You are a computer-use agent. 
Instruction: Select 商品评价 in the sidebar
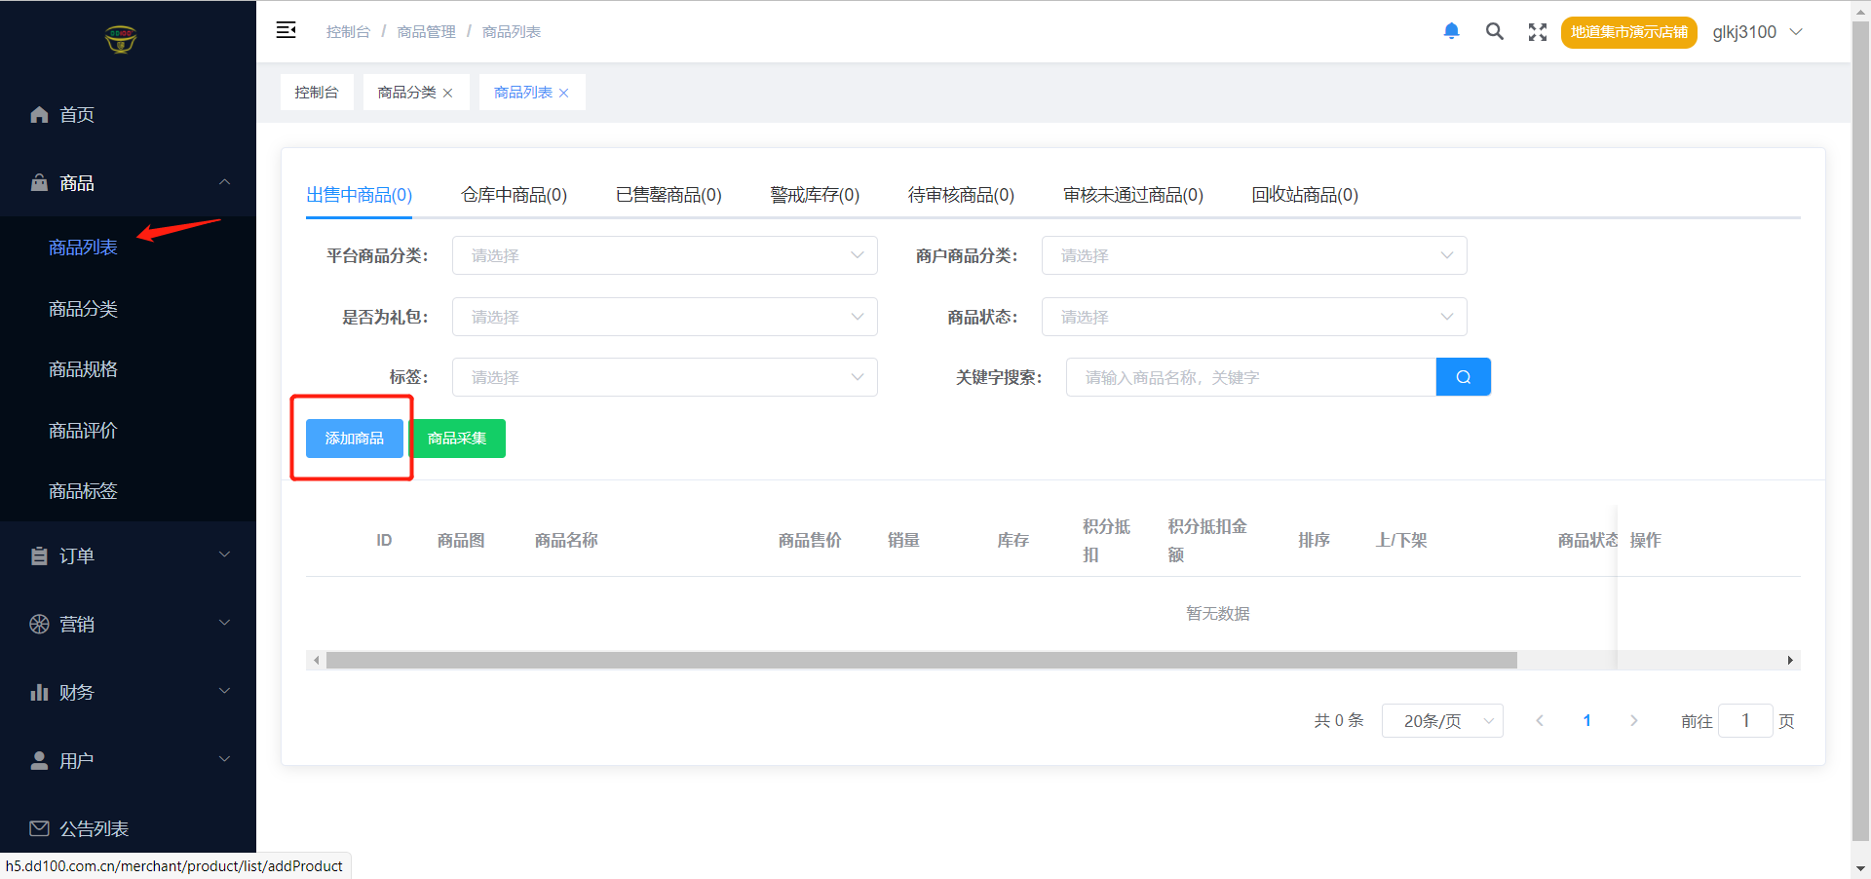[83, 430]
